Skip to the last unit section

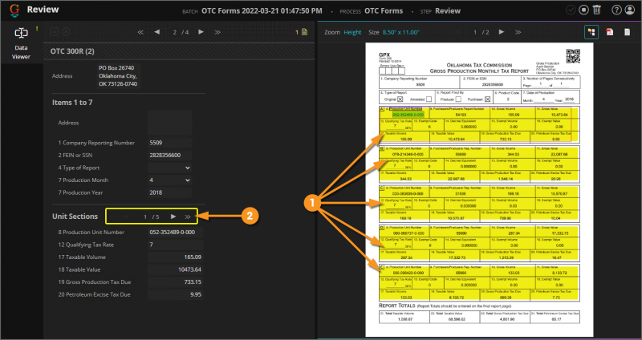[188, 217]
